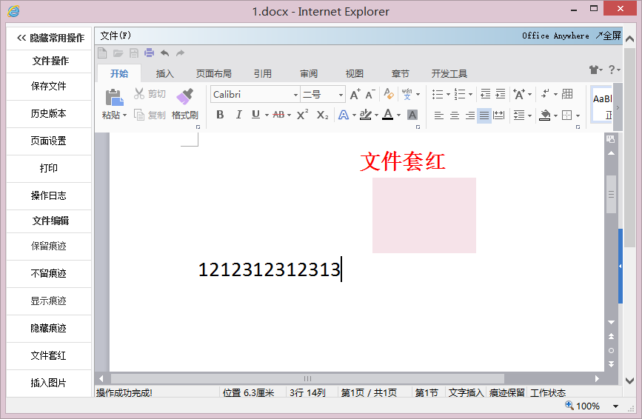
Task: Click the highlight color marker swatch
Action: point(365,115)
